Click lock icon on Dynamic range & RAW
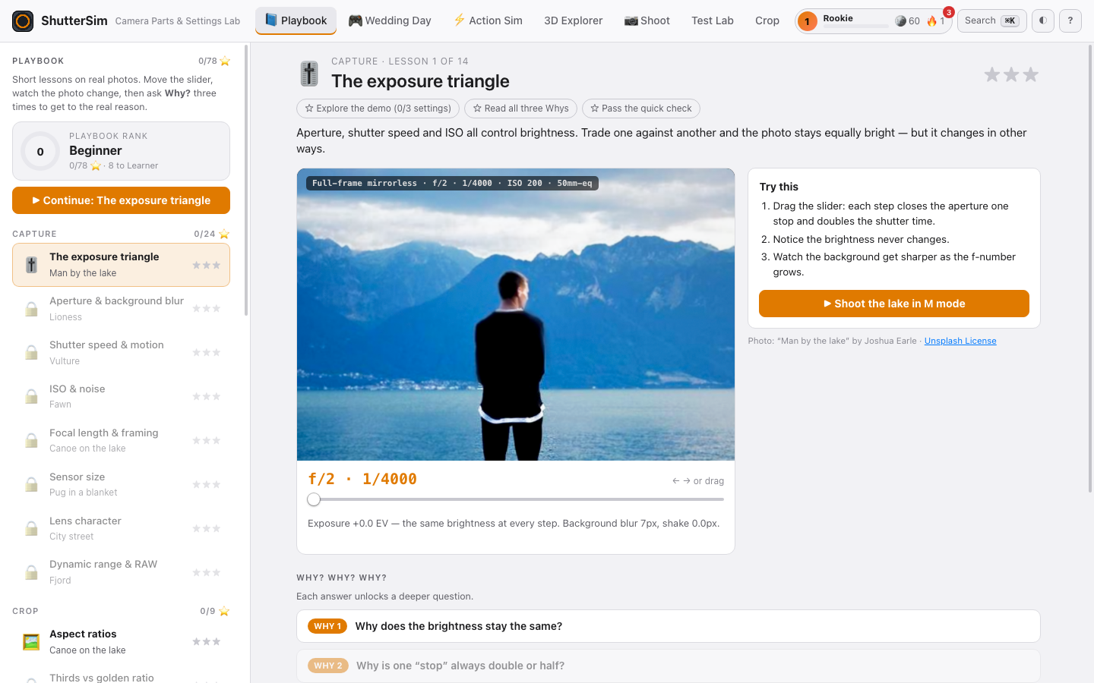The image size is (1094, 683). point(31,572)
